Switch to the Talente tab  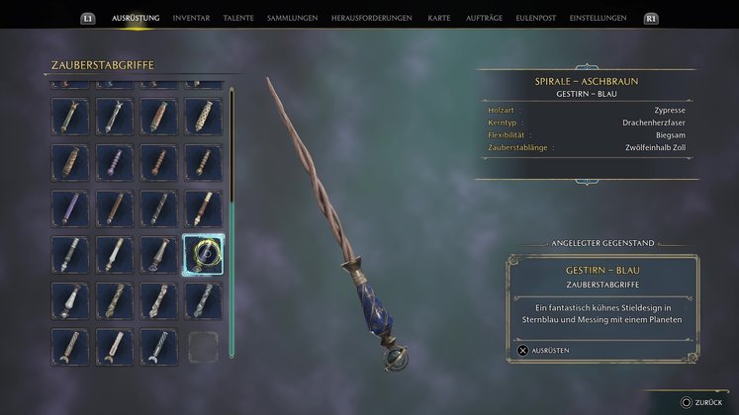pyautogui.click(x=238, y=18)
